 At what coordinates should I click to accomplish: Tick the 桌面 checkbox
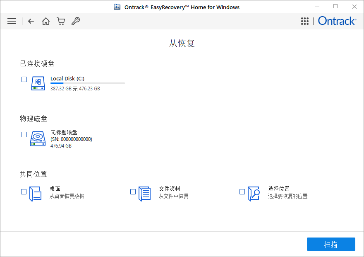click(24, 192)
